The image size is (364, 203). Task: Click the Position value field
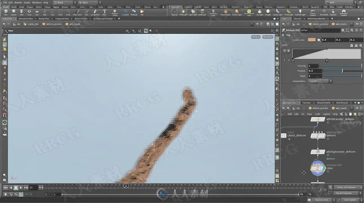315,71
